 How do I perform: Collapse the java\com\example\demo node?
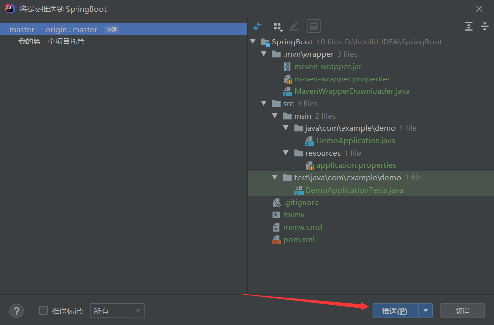(x=286, y=128)
